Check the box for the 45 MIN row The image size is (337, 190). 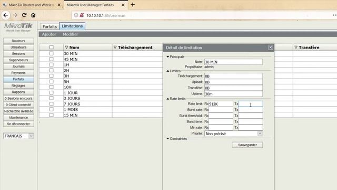(52, 59)
